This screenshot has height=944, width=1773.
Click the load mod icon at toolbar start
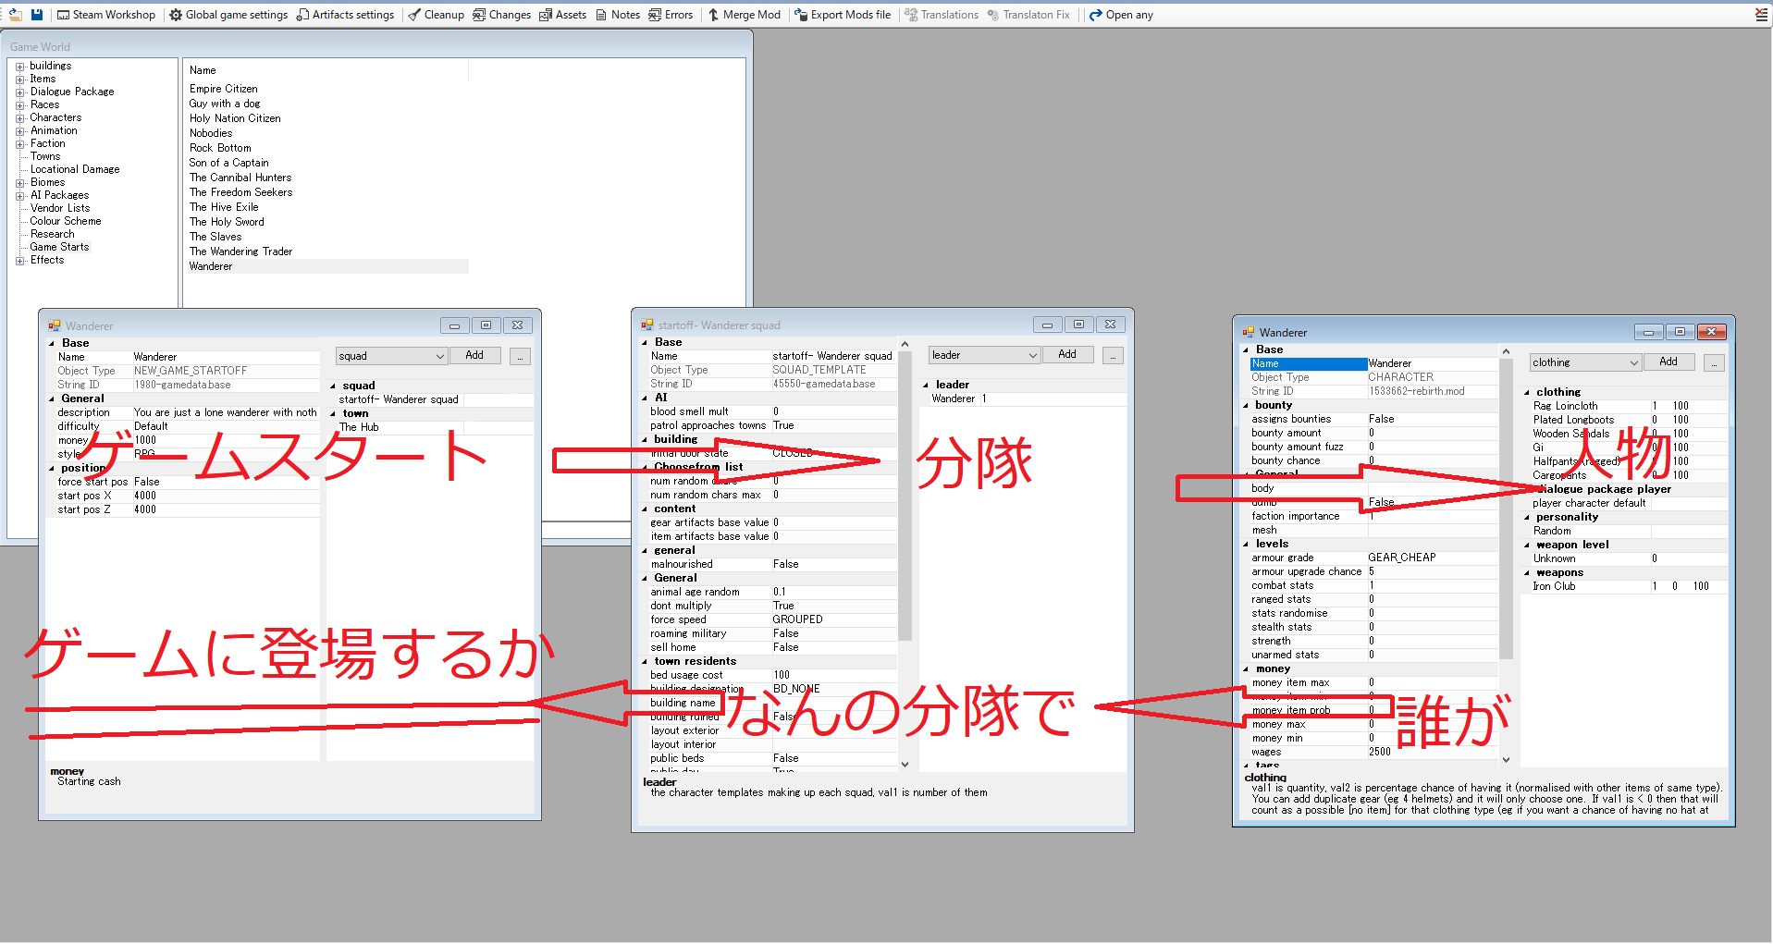15,15
